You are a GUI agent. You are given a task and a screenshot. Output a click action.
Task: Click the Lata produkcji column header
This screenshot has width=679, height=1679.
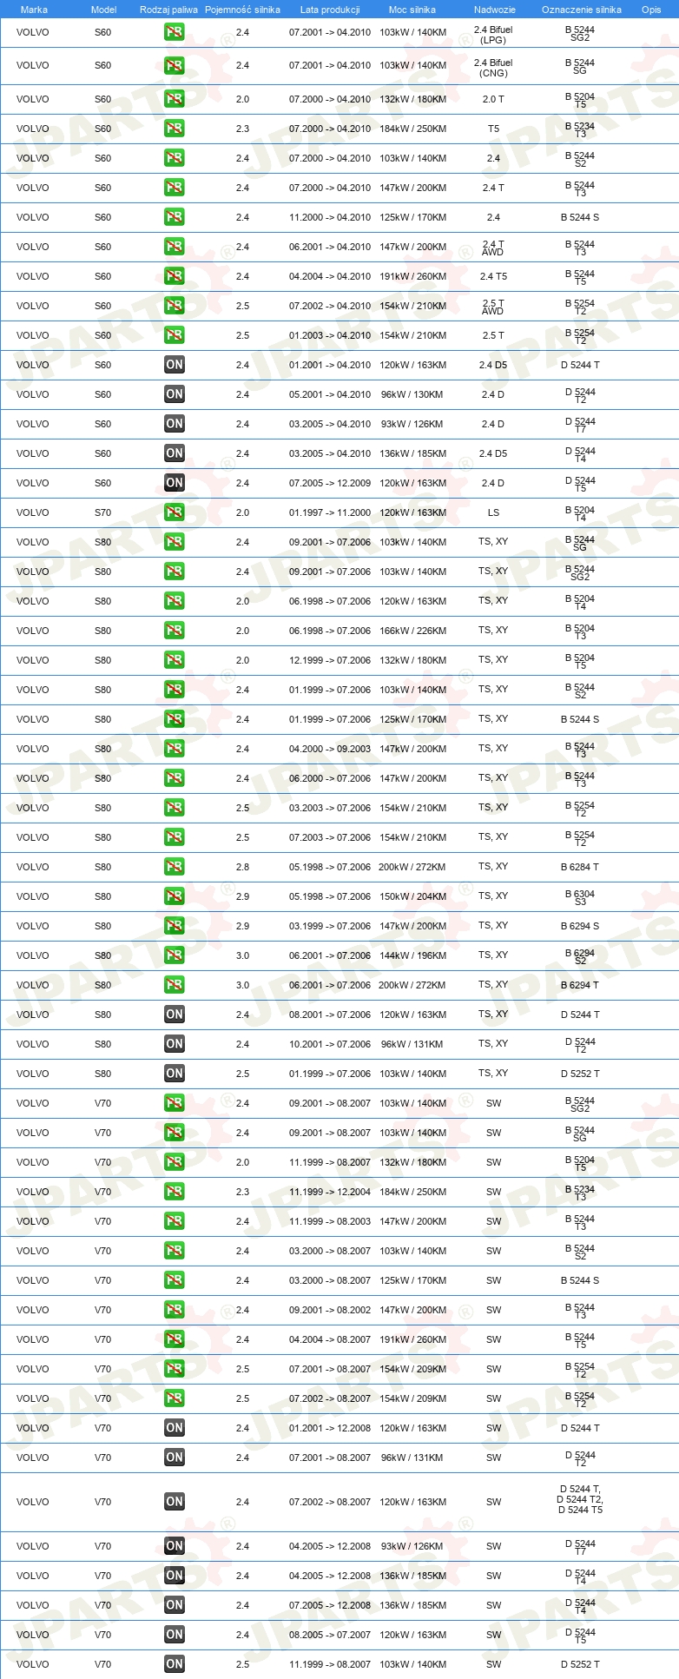pos(330,10)
